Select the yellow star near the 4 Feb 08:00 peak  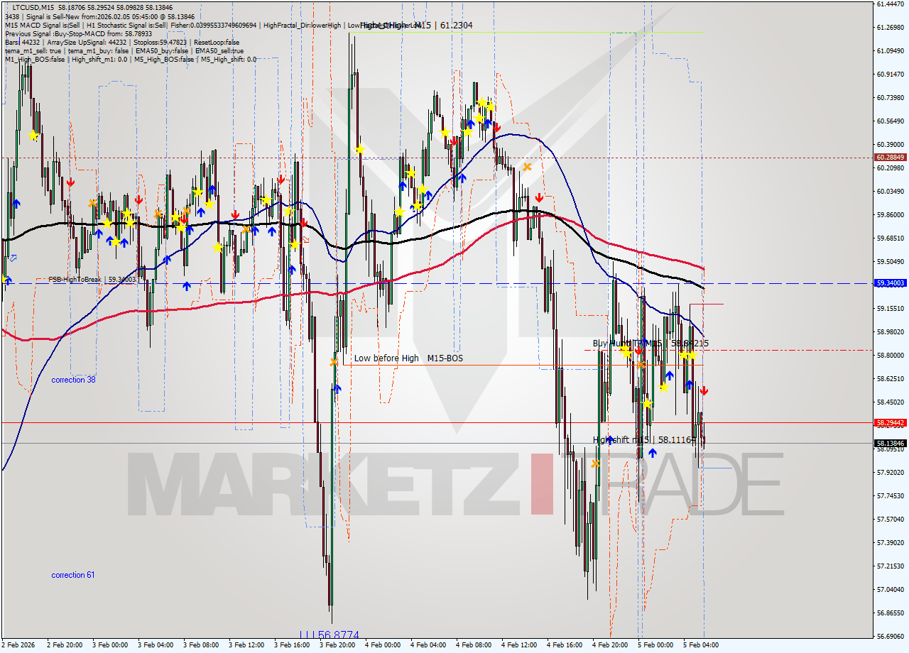click(x=484, y=104)
